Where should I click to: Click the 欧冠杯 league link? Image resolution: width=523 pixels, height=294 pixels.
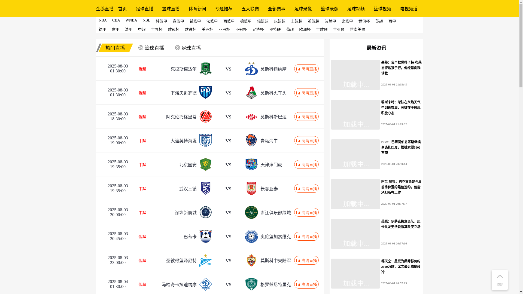(174, 29)
